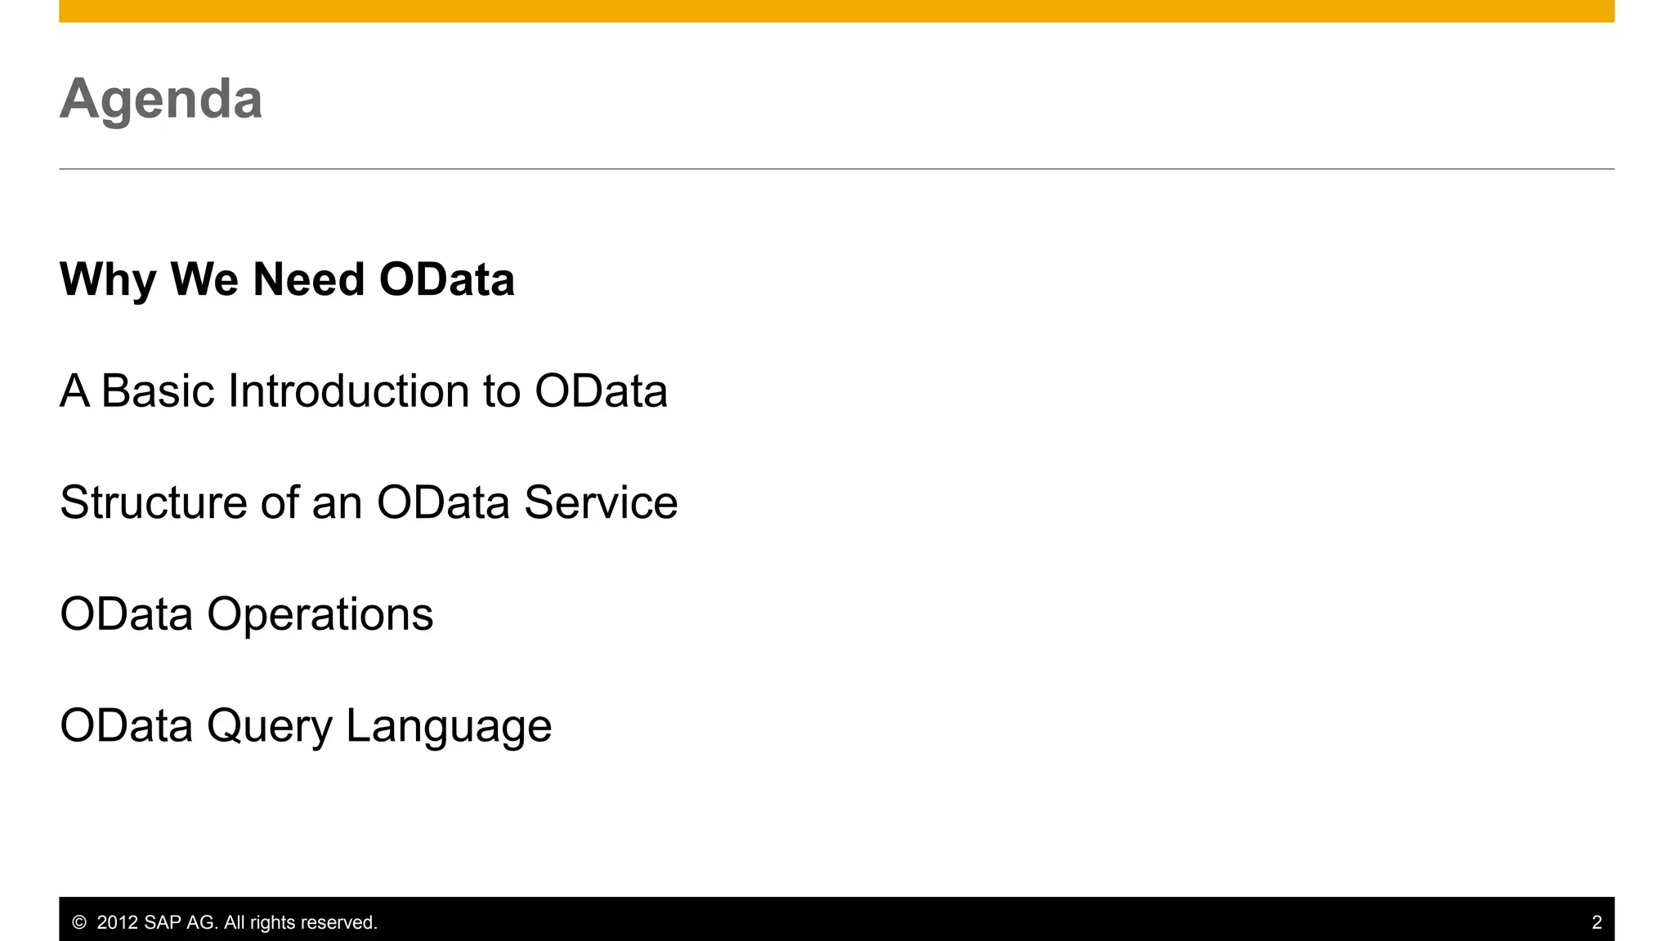Screen dimensions: 1674x941
Task: Click the Agenda slide title
Action: click(161, 100)
